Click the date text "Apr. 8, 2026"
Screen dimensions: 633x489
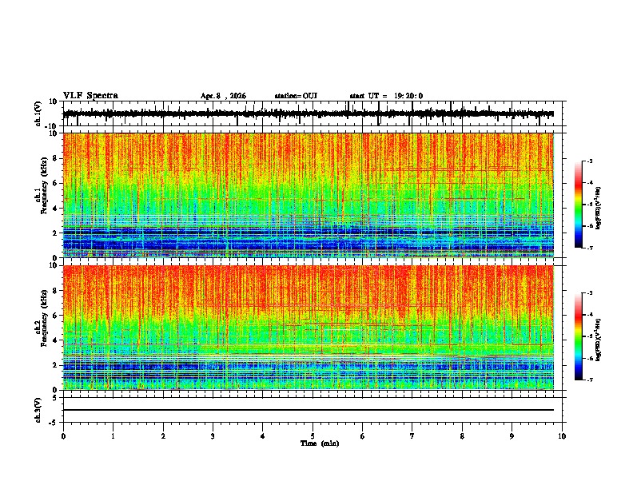[x=223, y=96]
